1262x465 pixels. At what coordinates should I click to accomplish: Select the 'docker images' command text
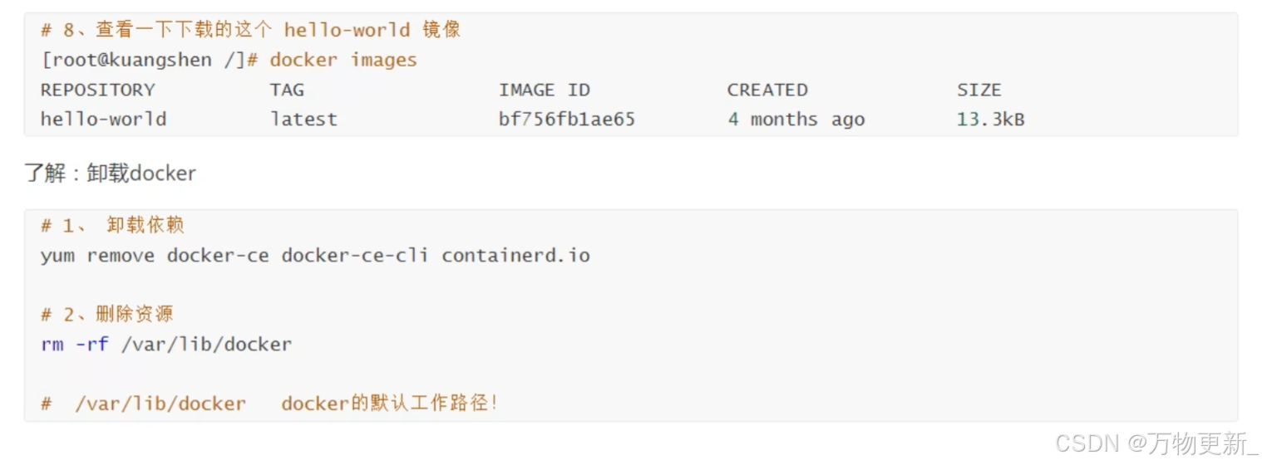(343, 61)
